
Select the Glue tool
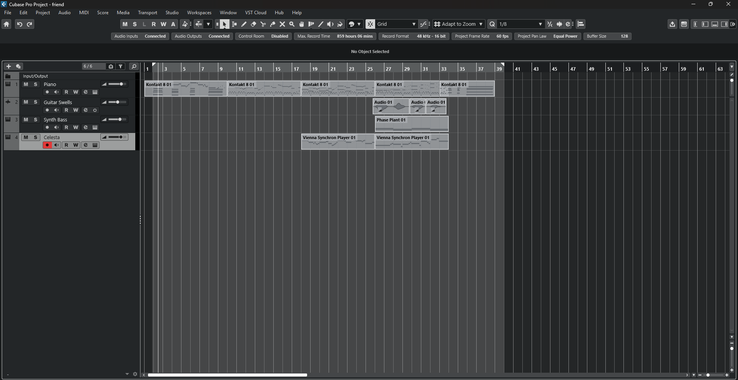pos(273,24)
